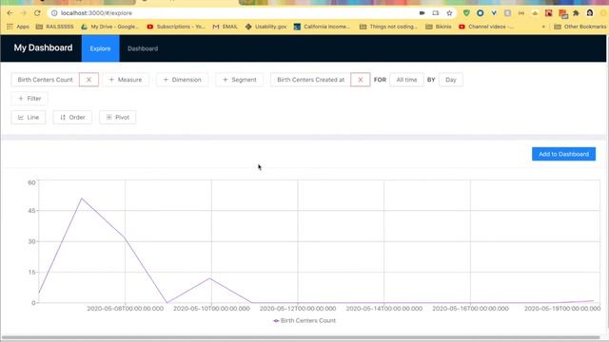This screenshot has height=342, width=609.
Task: Add a new Segment
Action: click(239, 80)
